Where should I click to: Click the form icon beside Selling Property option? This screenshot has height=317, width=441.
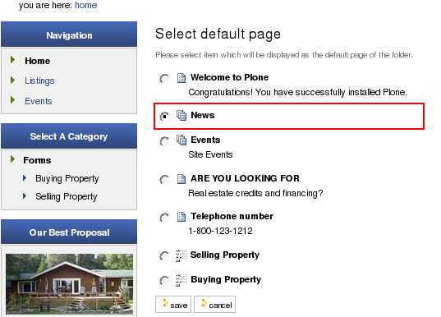181,255
